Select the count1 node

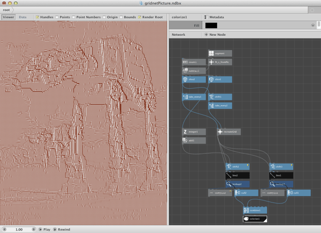(194, 62)
